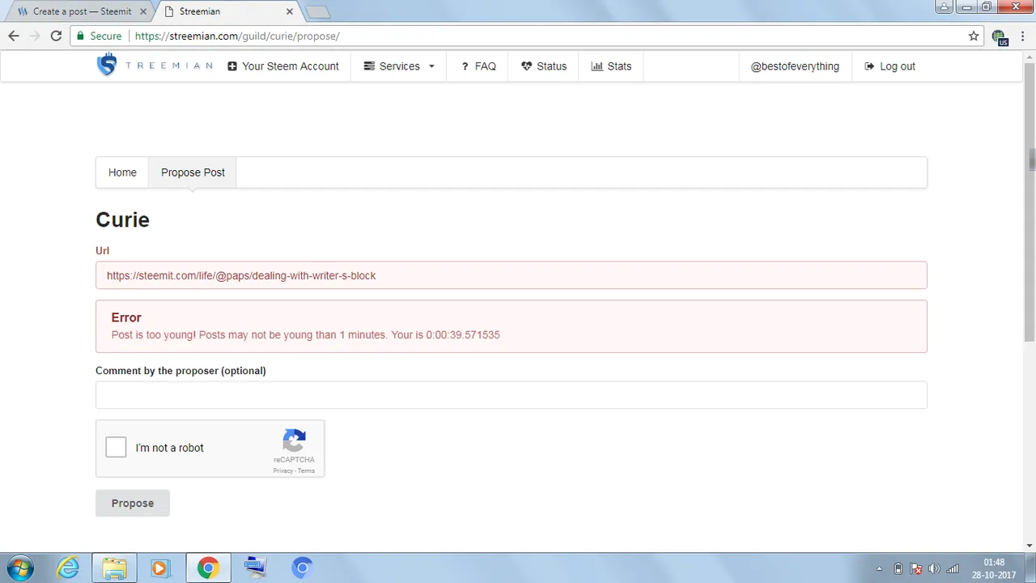Image resolution: width=1036 pixels, height=583 pixels.
Task: Log out of Streemian
Action: tap(890, 66)
